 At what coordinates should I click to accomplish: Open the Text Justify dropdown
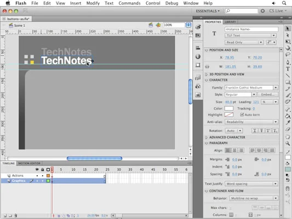click(251, 183)
